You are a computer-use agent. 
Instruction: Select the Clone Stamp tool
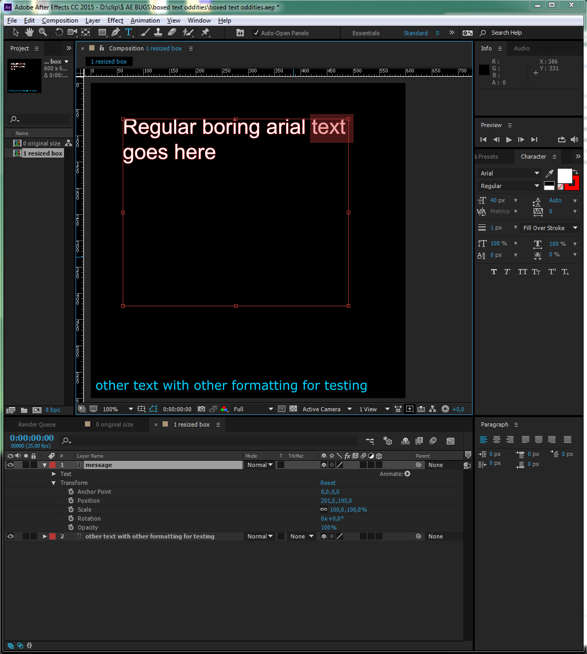158,33
